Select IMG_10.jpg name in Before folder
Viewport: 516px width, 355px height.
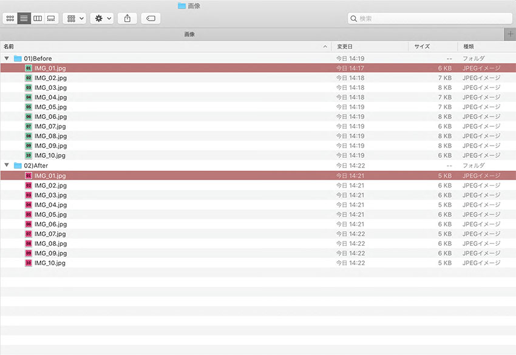50,155
